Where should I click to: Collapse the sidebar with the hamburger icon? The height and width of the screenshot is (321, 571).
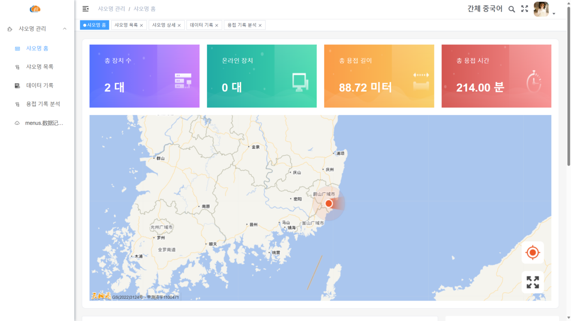[86, 9]
